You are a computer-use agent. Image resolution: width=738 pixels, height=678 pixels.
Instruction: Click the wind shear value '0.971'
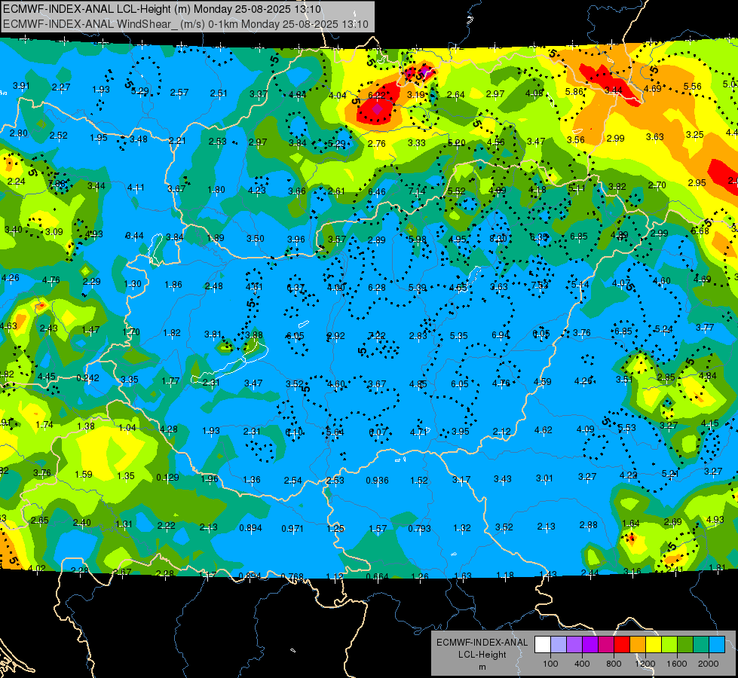point(292,528)
